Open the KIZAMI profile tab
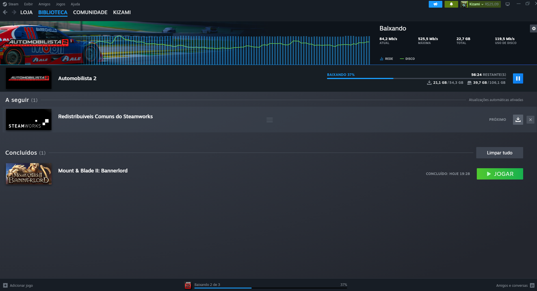The width and height of the screenshot is (537, 291). tap(122, 12)
